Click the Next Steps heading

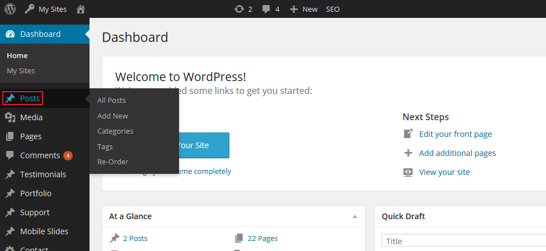(426, 117)
